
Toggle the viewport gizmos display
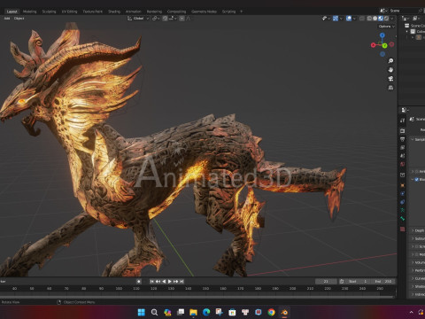pos(336,19)
